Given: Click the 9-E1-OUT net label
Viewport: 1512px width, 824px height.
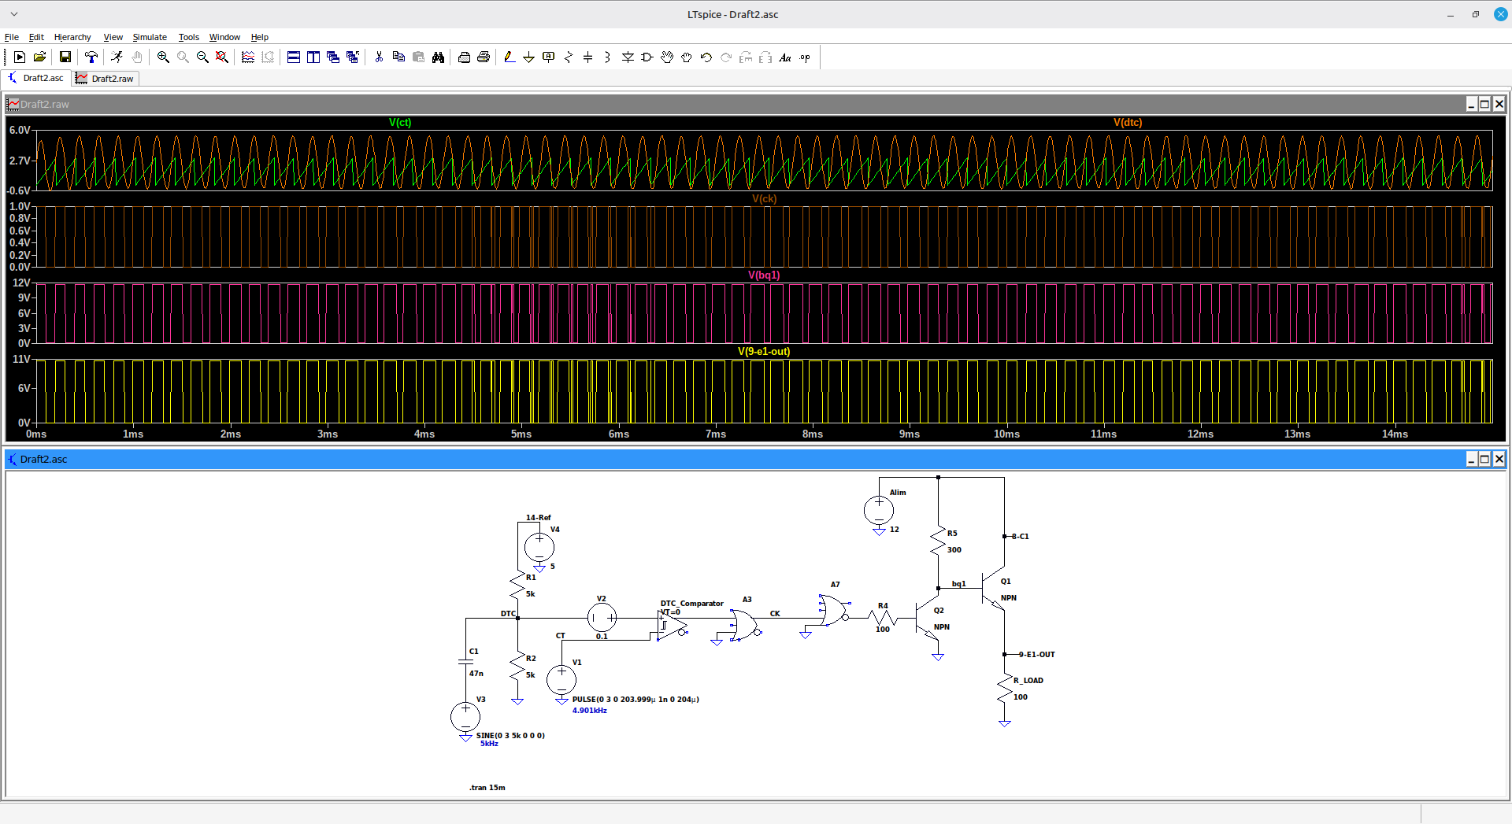Looking at the screenshot, I should click(1036, 654).
